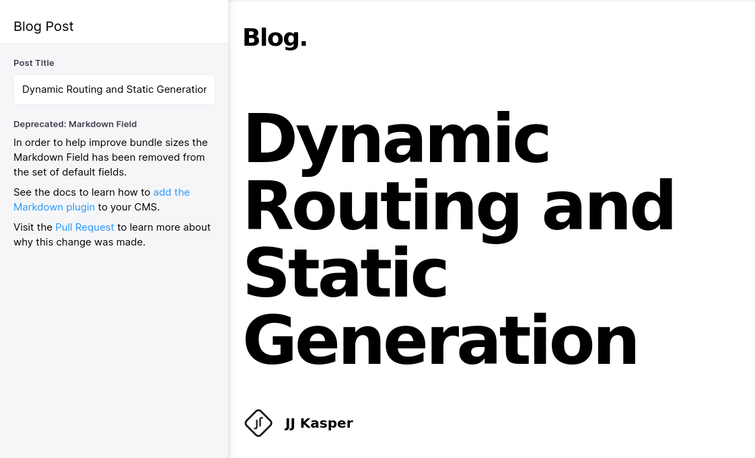Click the "Blog Post" sidebar form title
The width and height of the screenshot is (755, 458).
43,26
